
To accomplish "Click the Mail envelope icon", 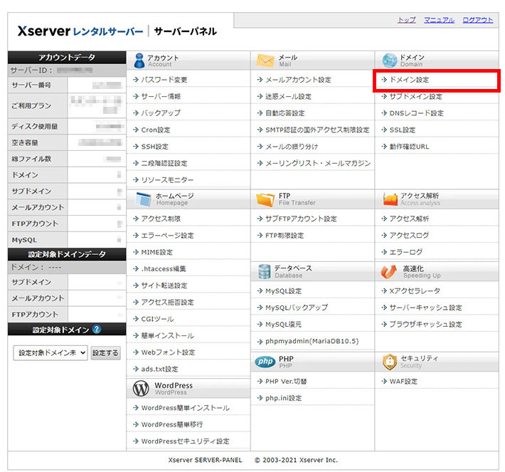I will pos(265,61).
